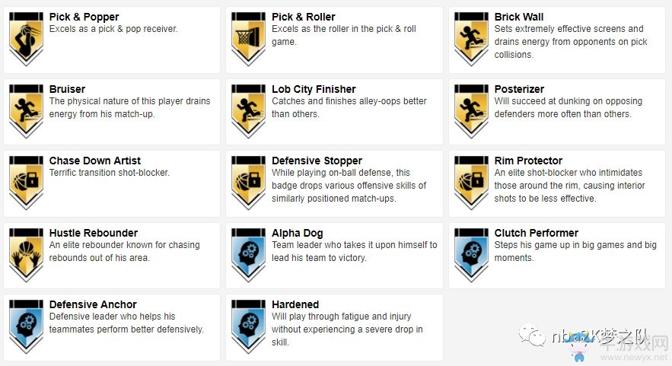Click the Hustle Rebounder heading
The image size is (672, 366).
tap(94, 233)
